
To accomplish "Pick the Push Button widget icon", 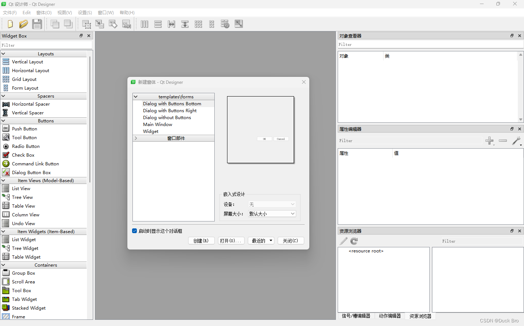I will [6, 129].
